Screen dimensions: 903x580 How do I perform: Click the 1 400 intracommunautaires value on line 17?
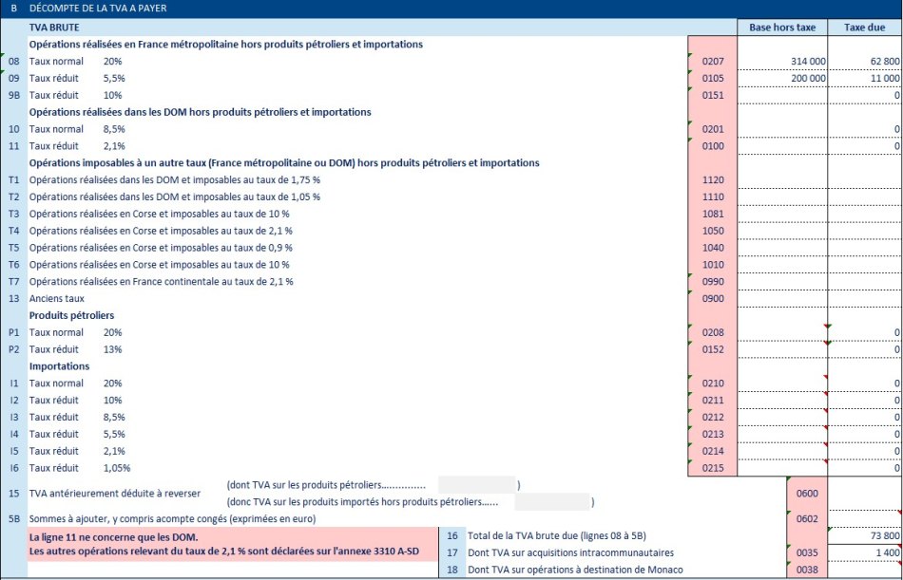click(865, 552)
